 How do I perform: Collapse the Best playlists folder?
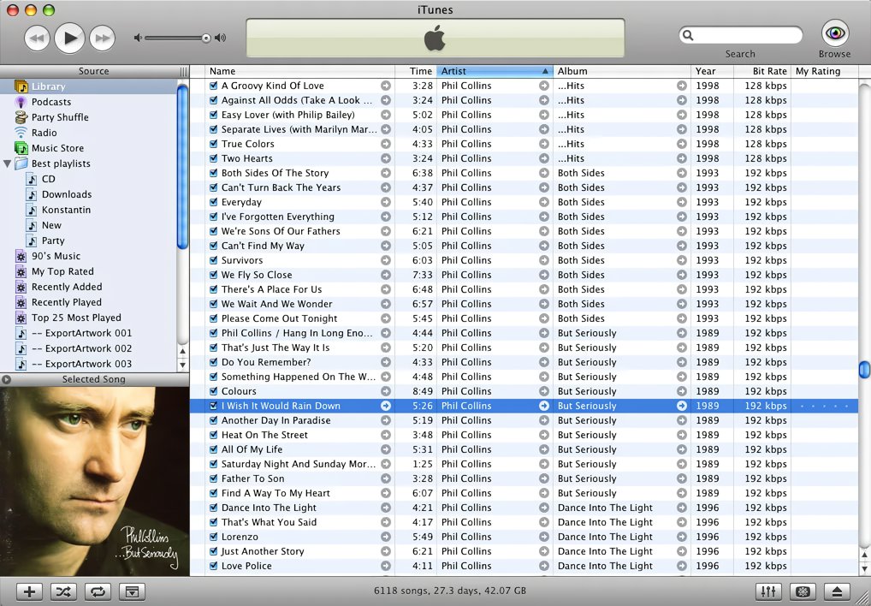[x=8, y=163]
